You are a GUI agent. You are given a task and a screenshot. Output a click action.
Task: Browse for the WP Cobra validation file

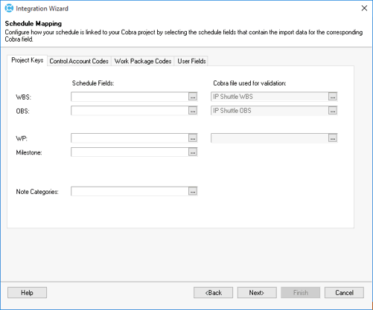pos(333,138)
